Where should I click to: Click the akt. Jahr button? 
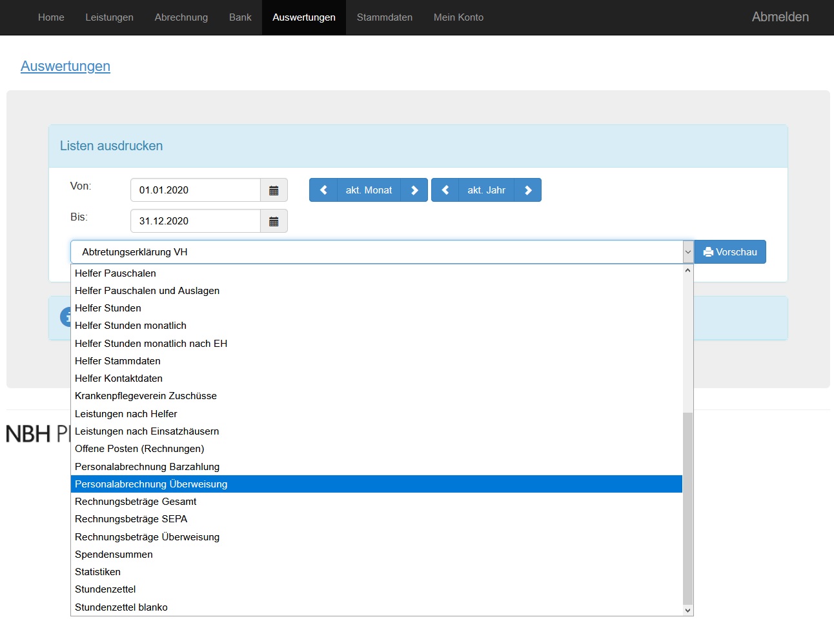coord(487,190)
